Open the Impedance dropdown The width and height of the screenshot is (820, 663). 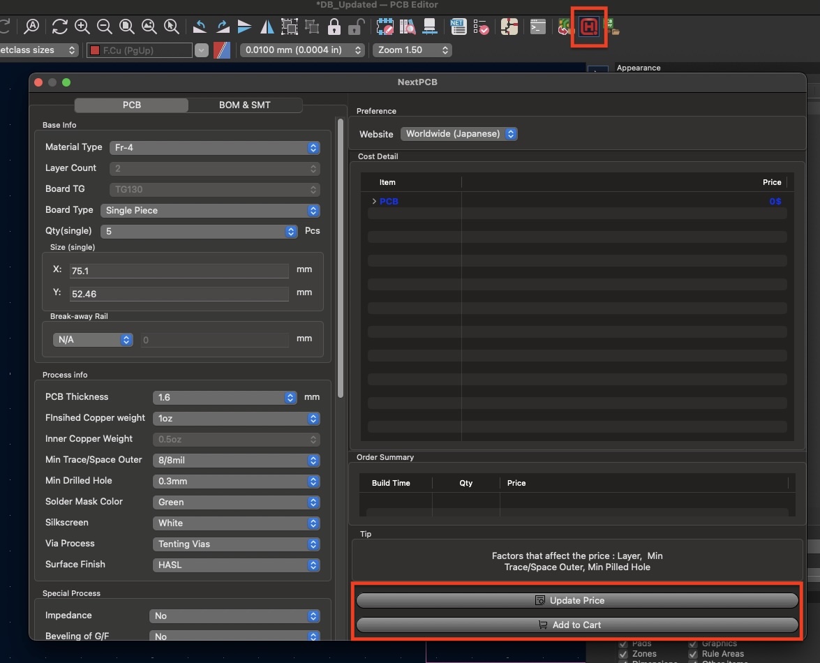pyautogui.click(x=234, y=616)
